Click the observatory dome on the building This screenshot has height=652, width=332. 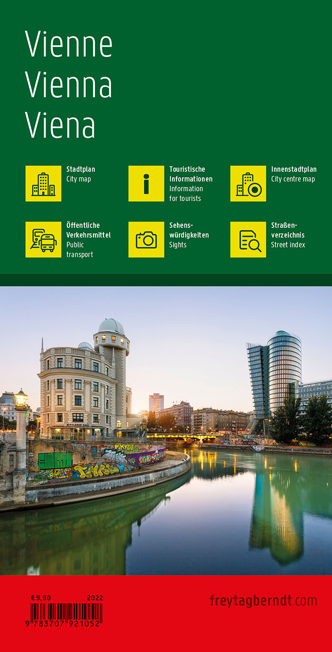tap(111, 326)
